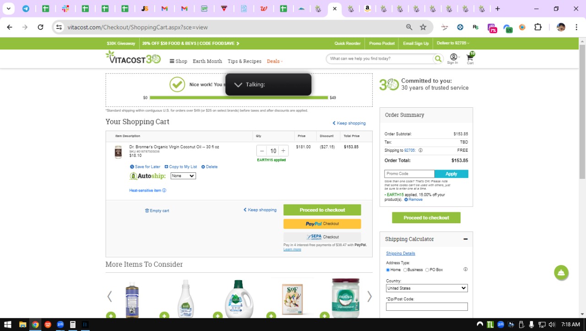Bookmark this page with the star icon
Viewport: 586px width, 331px height.
point(423,27)
